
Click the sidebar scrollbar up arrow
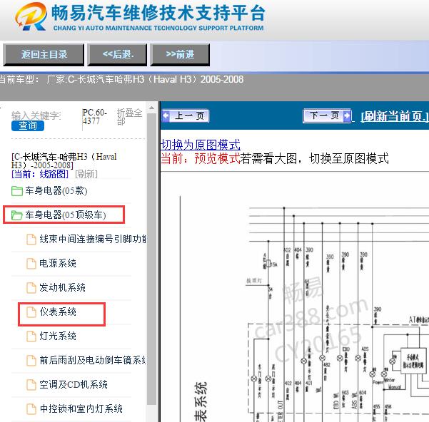151,108
